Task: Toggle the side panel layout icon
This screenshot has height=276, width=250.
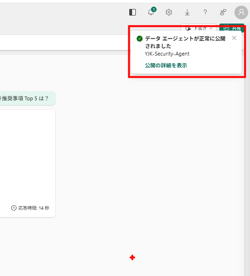Action: pos(133,12)
